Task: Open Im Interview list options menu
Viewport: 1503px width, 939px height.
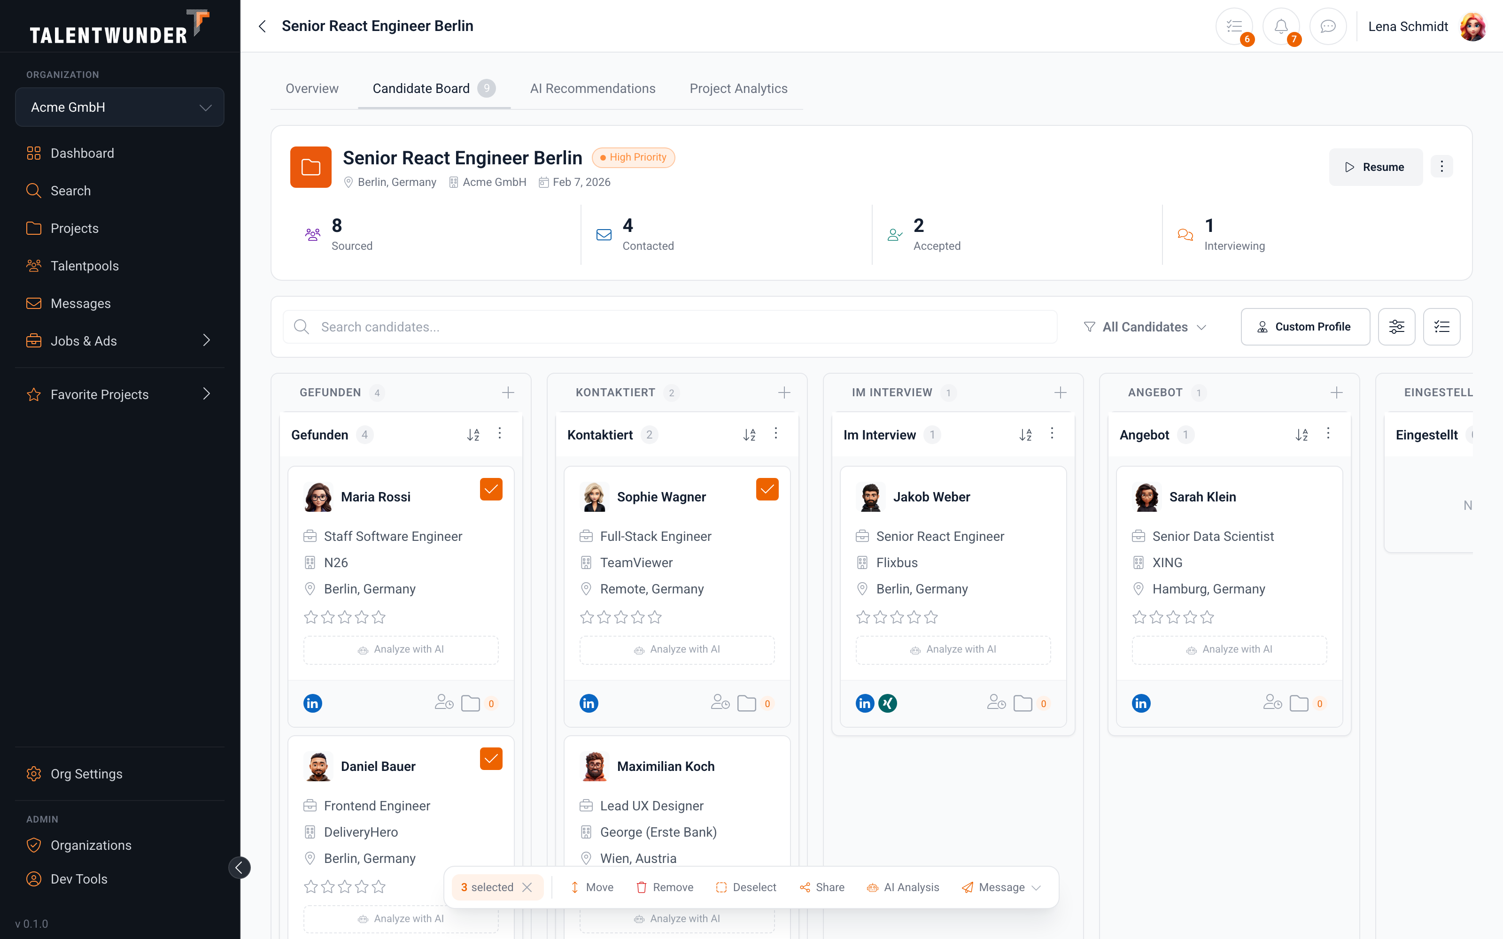Action: [x=1052, y=433]
